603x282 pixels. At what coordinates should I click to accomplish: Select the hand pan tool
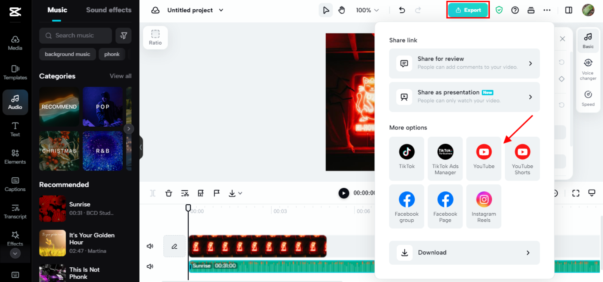(x=342, y=10)
